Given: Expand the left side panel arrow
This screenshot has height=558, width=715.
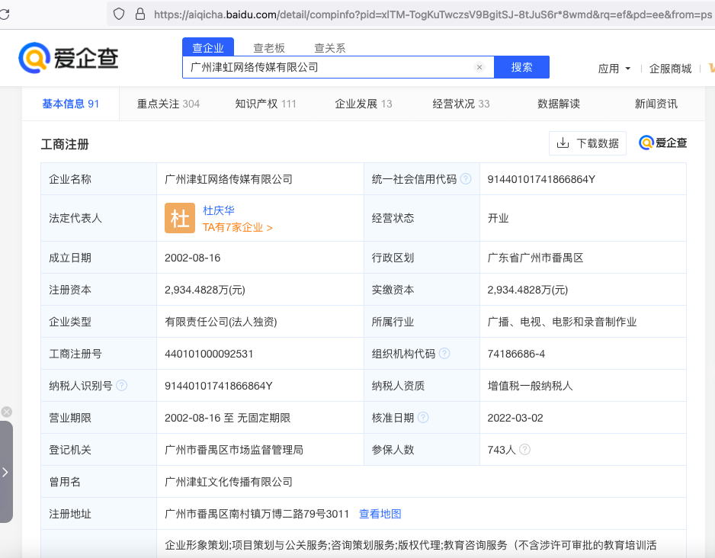Looking at the screenshot, I should pos(5,472).
